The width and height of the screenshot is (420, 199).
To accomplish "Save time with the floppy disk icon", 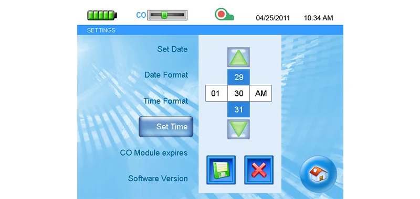I will [221, 170].
